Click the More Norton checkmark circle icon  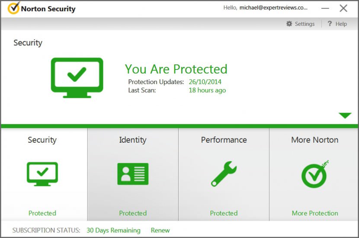point(315,174)
